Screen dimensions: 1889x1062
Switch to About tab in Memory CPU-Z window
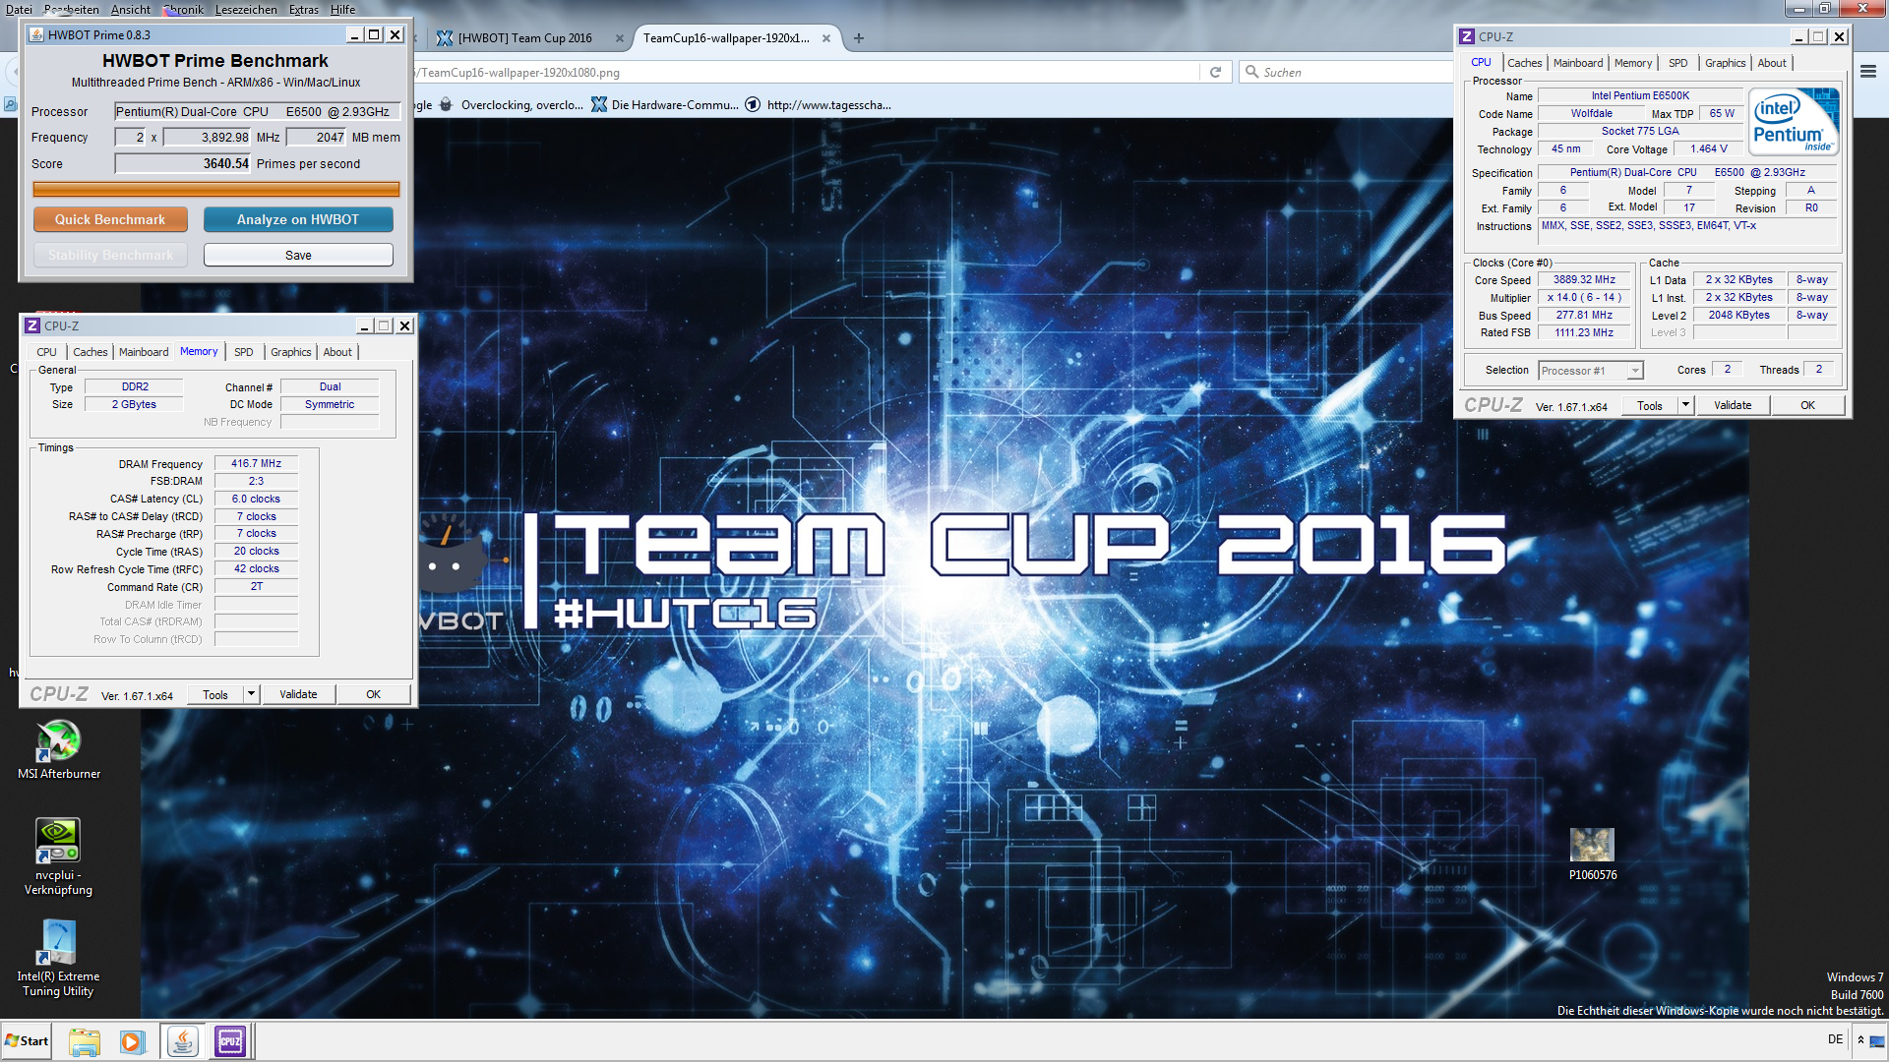[x=337, y=352]
